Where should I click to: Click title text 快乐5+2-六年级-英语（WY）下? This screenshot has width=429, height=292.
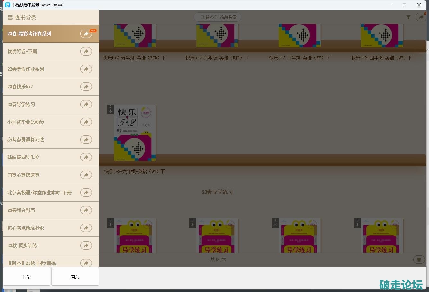coord(135,171)
